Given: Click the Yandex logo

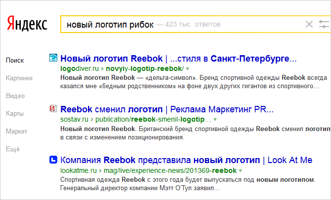Looking at the screenshot, I should click(x=27, y=23).
